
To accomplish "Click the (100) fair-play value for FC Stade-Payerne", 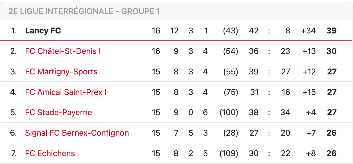I will (x=229, y=113).
